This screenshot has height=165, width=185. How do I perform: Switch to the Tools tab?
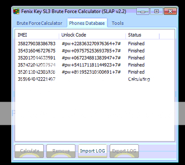(118, 23)
